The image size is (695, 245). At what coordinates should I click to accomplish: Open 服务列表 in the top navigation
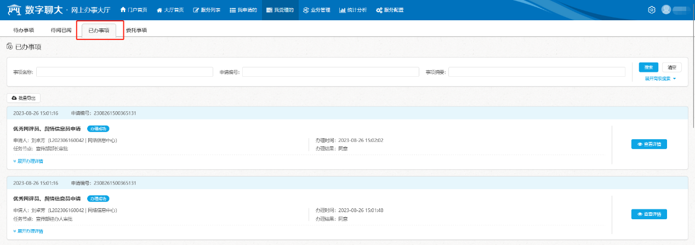coord(207,10)
